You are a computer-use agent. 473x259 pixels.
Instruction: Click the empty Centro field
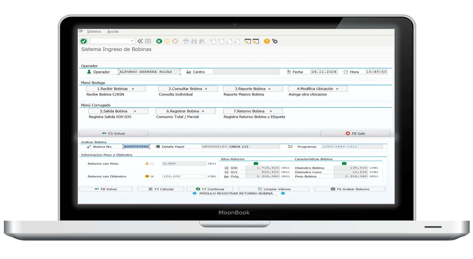[246, 72]
